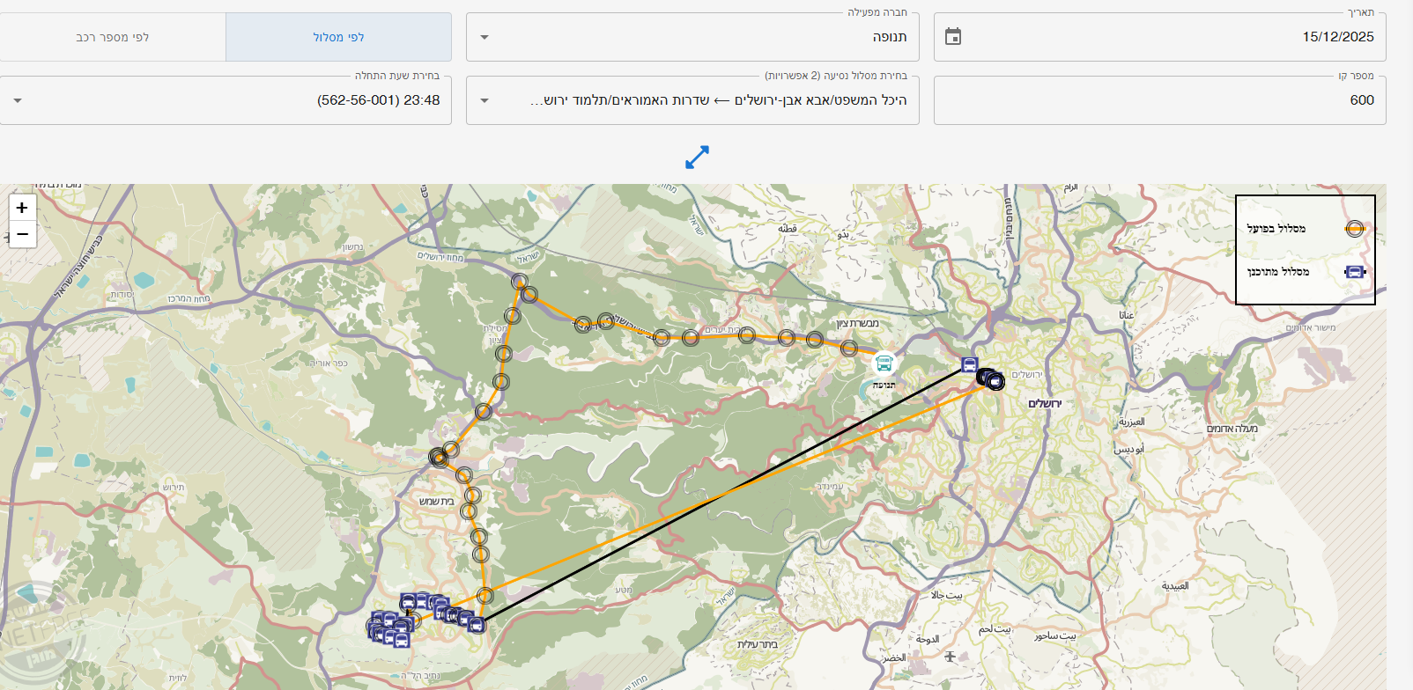Click the blue bus icon in the map legend

[x=1355, y=273]
